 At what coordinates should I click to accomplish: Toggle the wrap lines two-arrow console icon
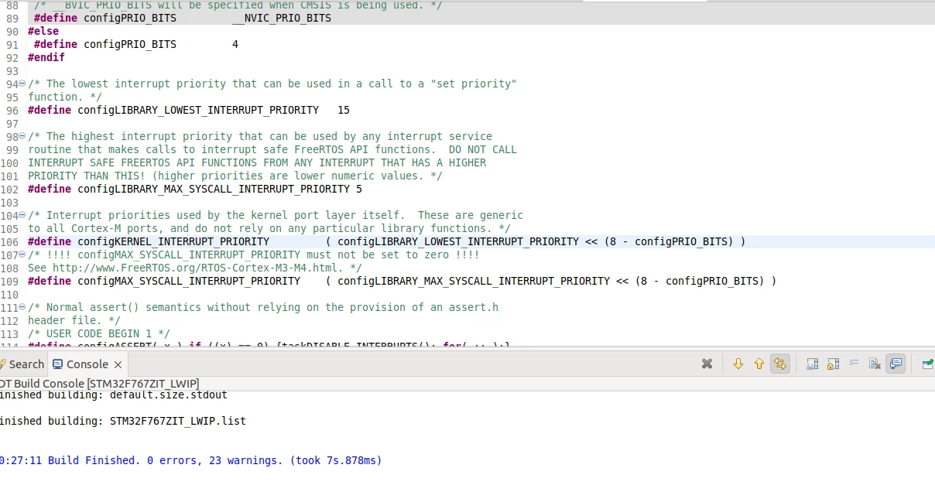tap(780, 364)
